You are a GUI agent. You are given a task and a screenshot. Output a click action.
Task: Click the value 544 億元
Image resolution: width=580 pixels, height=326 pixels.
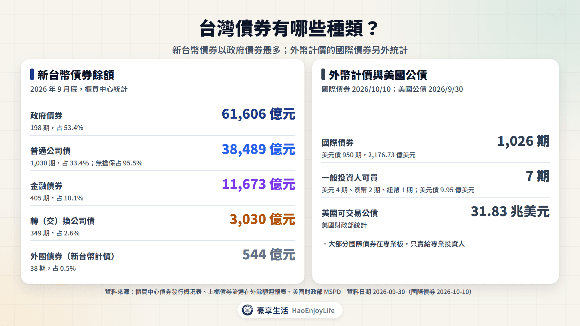tap(269, 254)
